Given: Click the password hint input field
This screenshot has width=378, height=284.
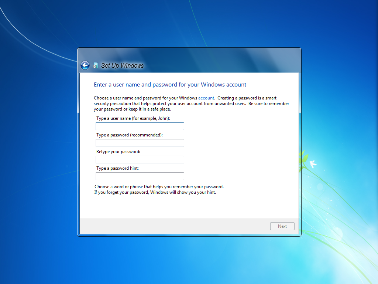Looking at the screenshot, I should coord(140,176).
